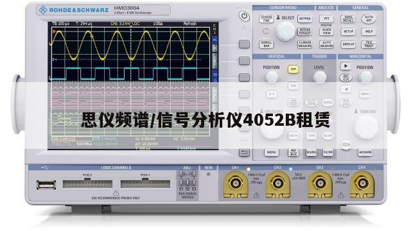
Task: Click the front-panel USB port
Action: (x=46, y=185)
